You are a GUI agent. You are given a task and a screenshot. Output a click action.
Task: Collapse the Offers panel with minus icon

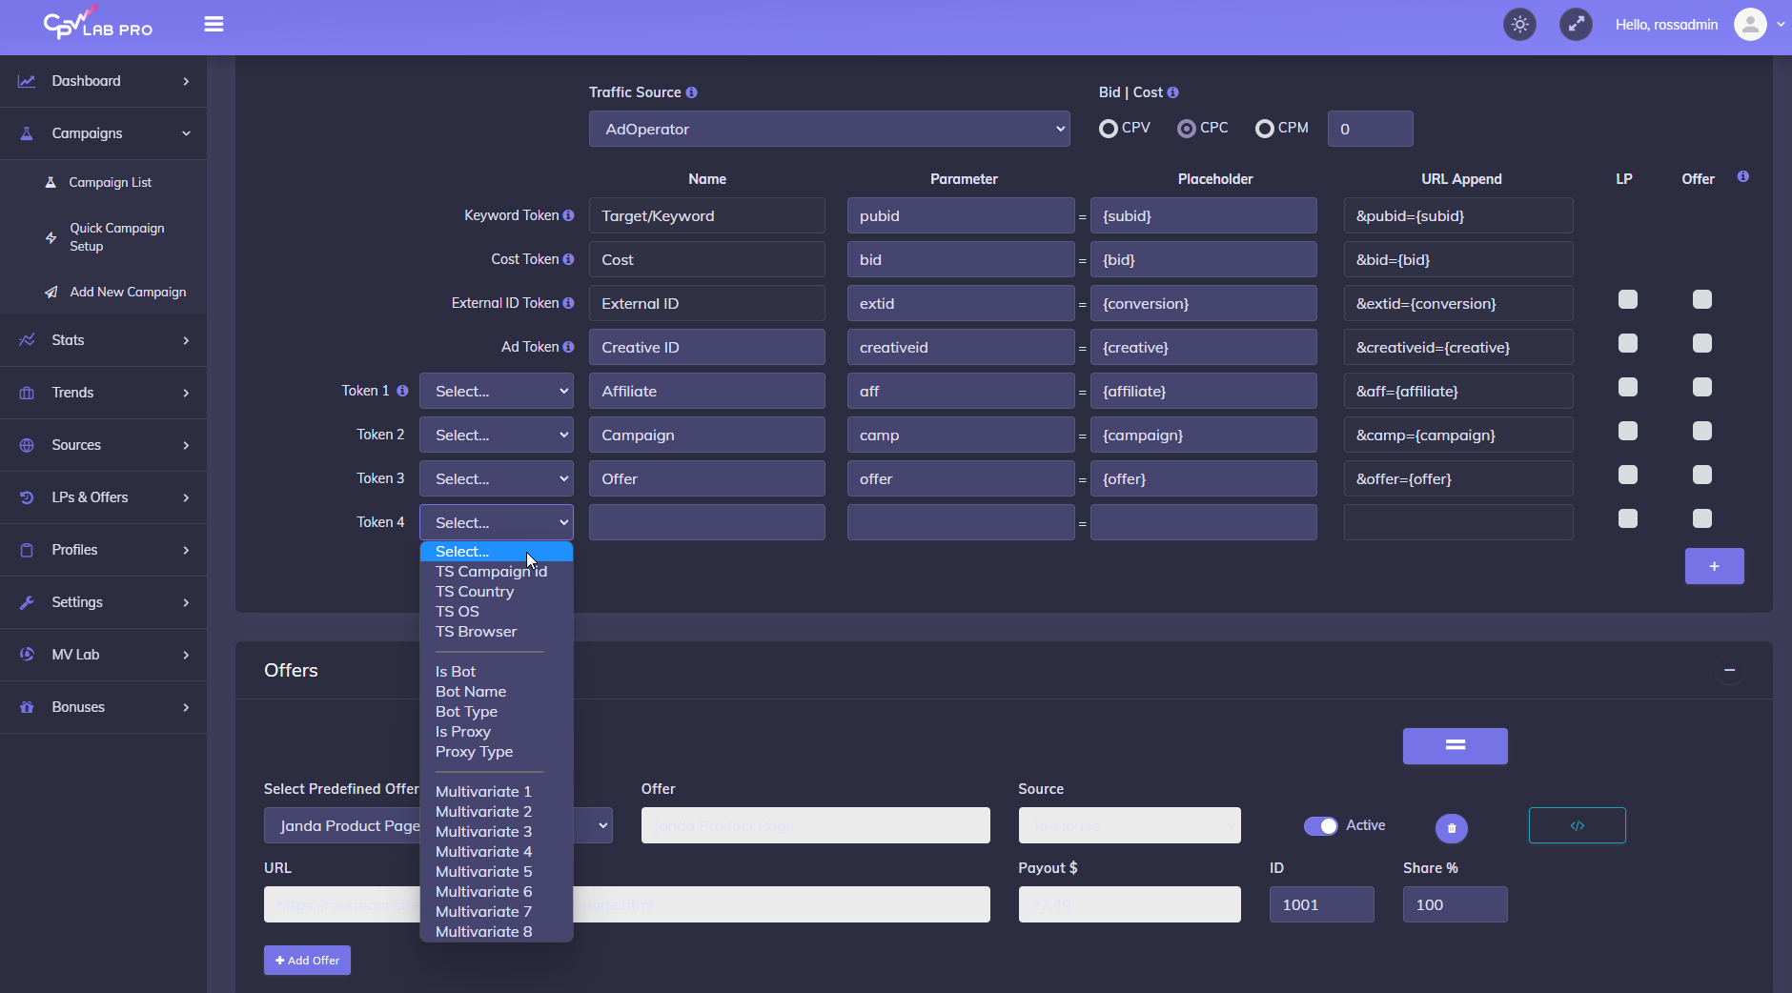coord(1729,671)
